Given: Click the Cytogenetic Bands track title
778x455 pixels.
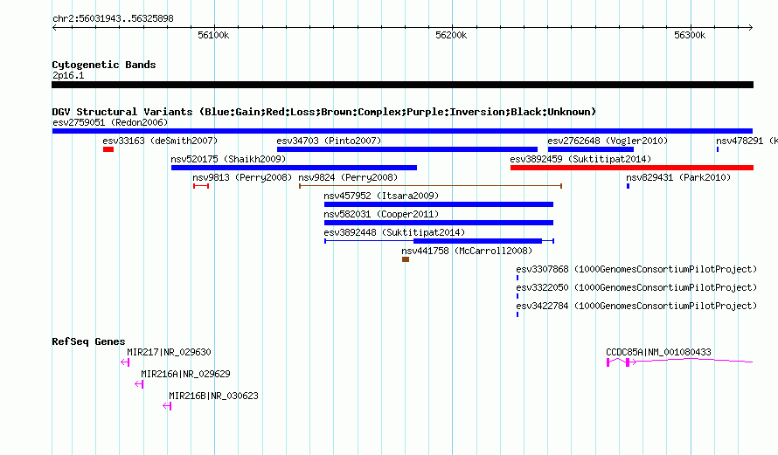Looking at the screenshot, I should 104,65.
